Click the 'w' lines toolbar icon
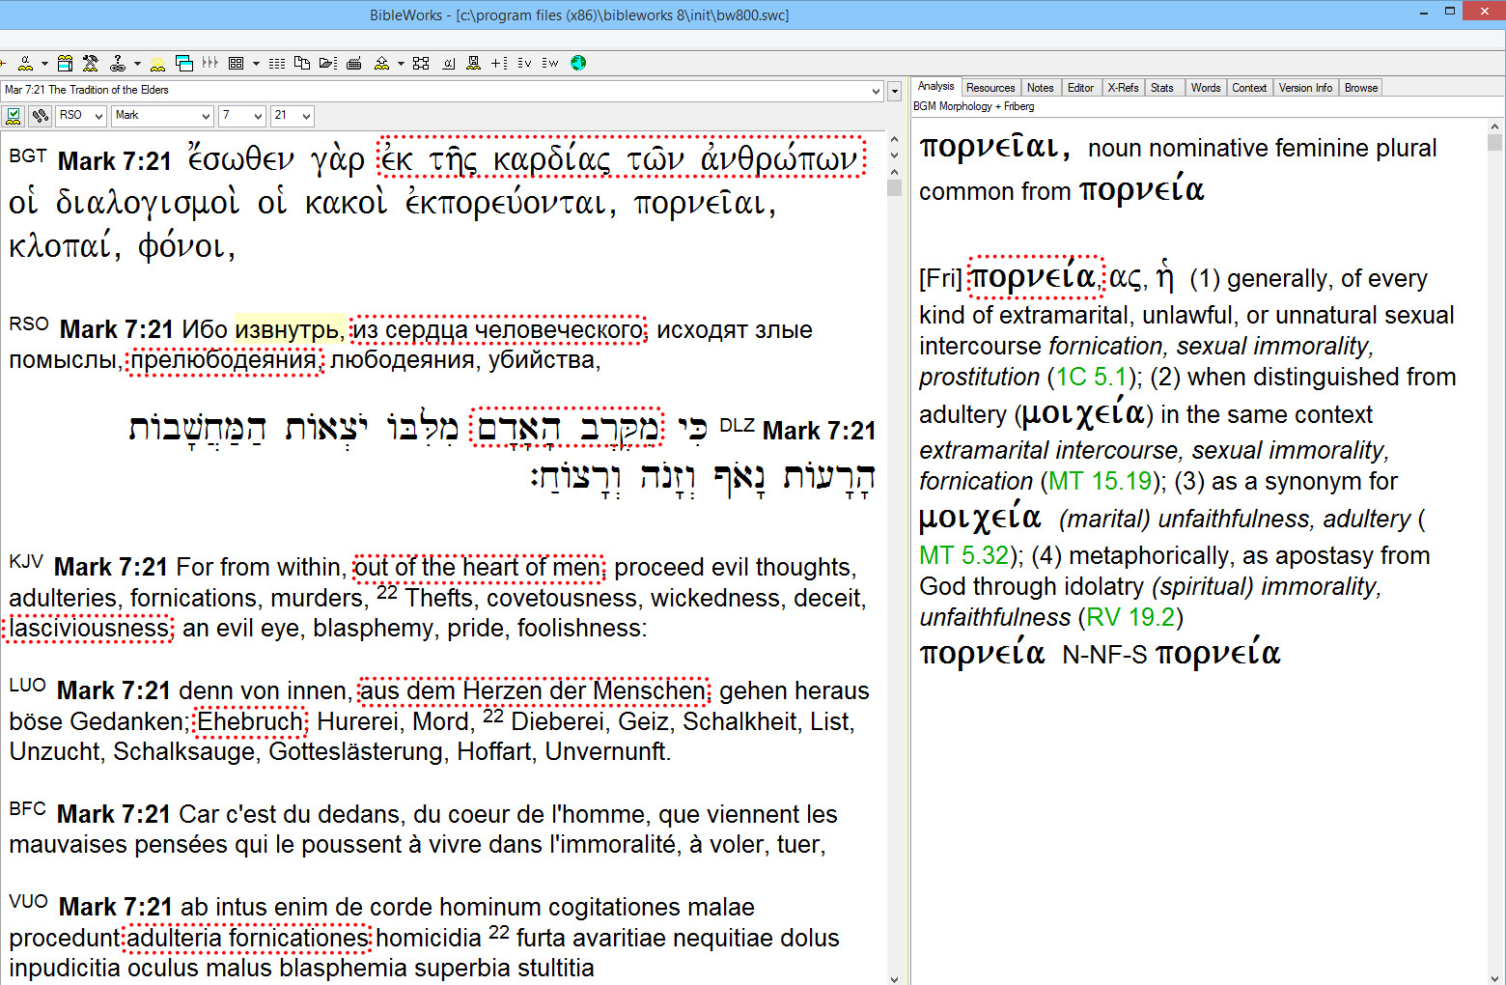1506x985 pixels. pos(550,64)
